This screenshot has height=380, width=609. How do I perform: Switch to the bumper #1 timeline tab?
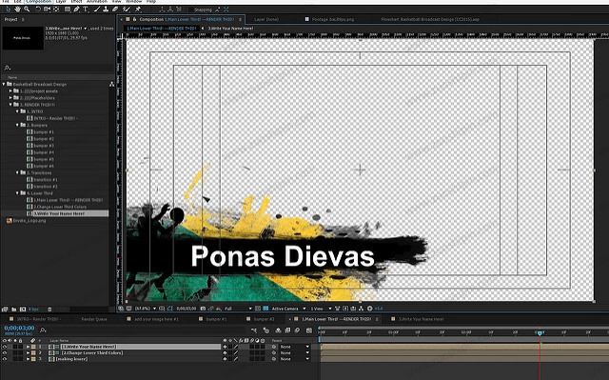tap(216, 319)
